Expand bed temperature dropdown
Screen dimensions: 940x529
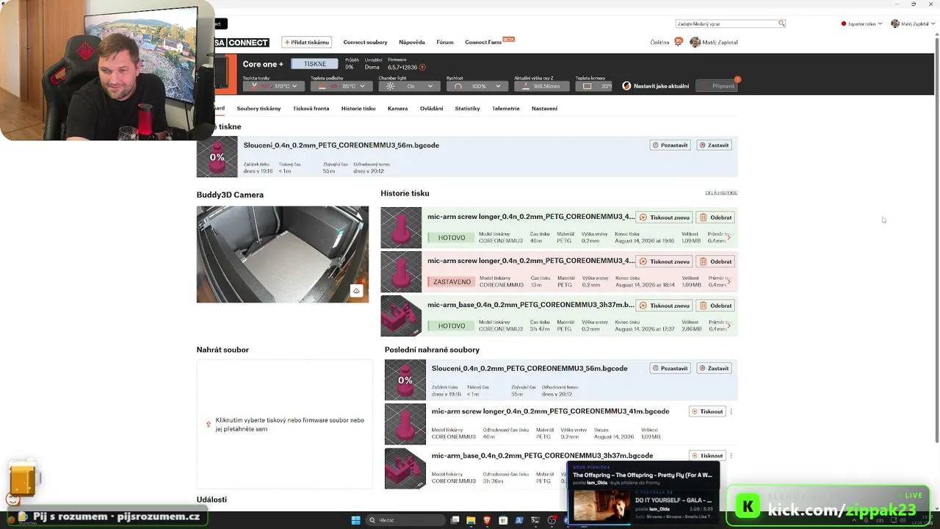362,86
